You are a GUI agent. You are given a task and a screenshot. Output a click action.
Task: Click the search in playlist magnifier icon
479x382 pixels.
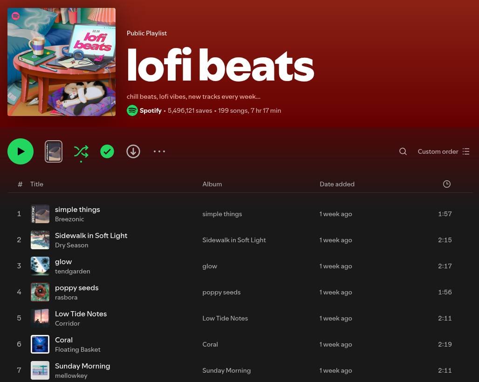(x=403, y=151)
